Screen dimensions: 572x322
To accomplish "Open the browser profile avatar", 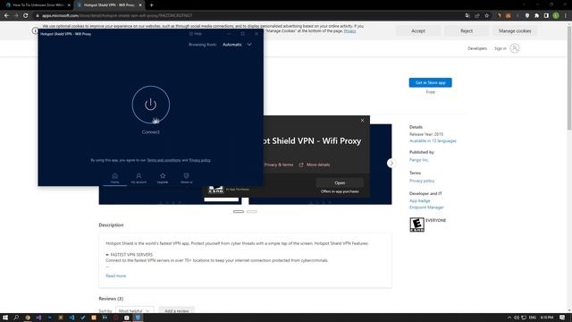I will click(x=556, y=16).
